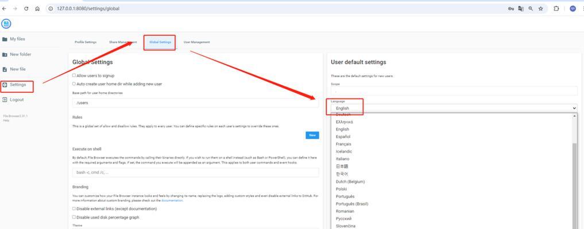Go back with the browser back arrow
This screenshot has height=229, width=584.
4,9
